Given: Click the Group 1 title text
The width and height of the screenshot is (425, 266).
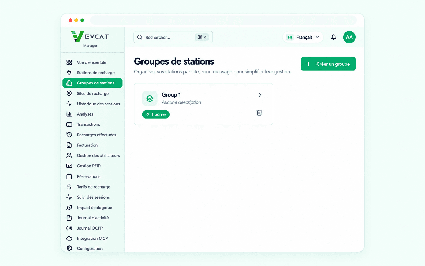Looking at the screenshot, I should [x=171, y=95].
